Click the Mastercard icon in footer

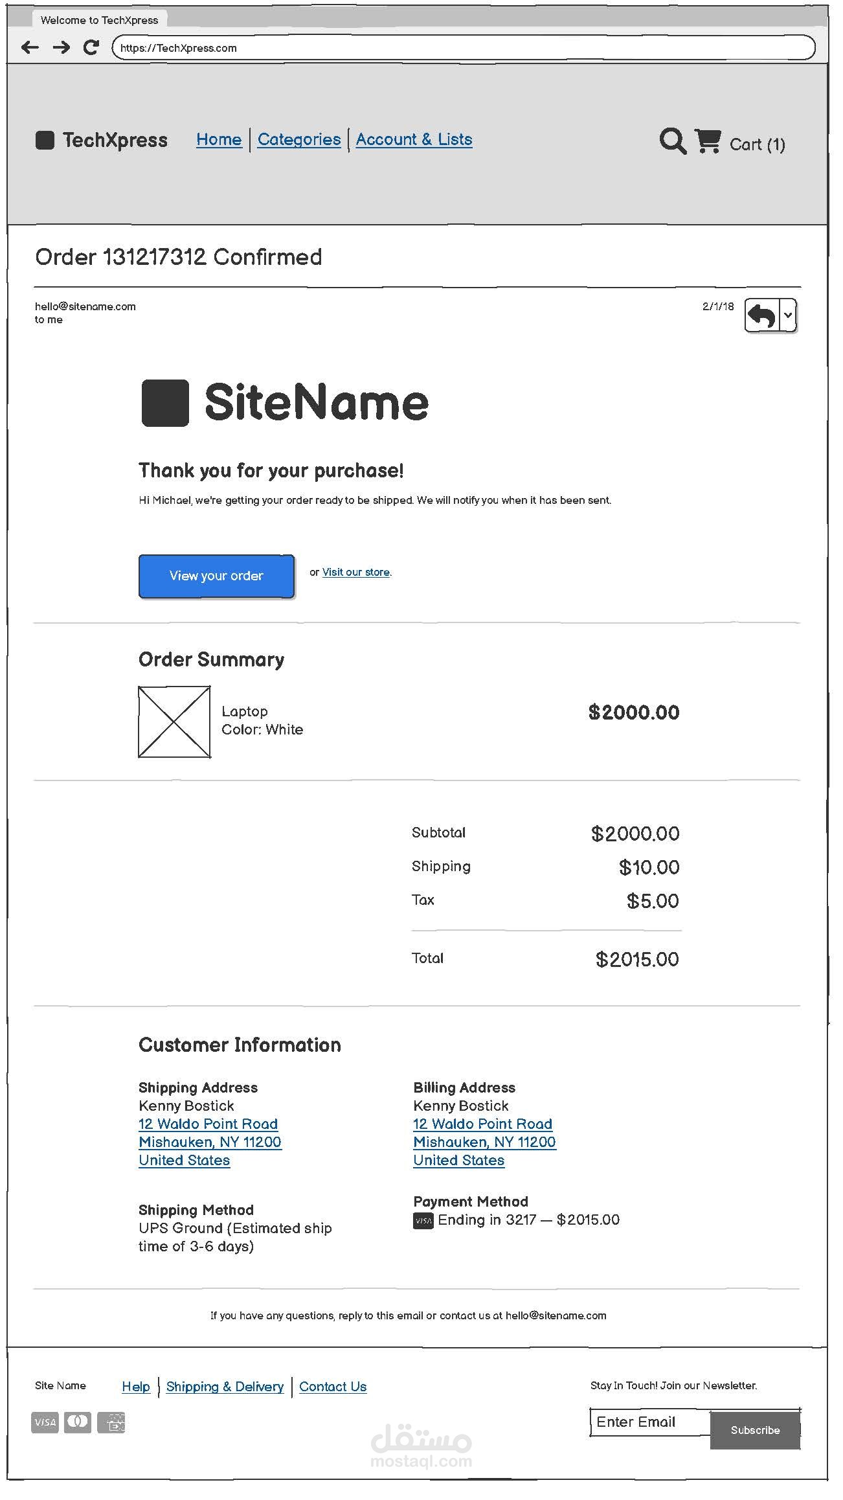coord(78,1422)
